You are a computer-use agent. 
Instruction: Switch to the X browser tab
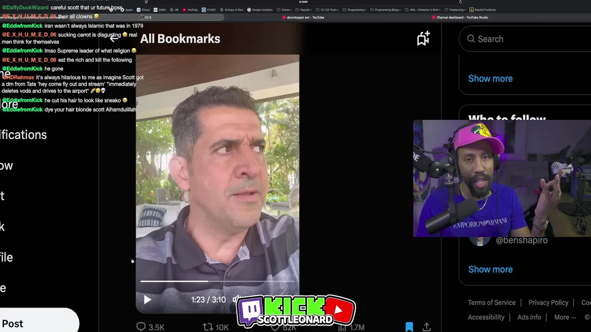pos(145,18)
